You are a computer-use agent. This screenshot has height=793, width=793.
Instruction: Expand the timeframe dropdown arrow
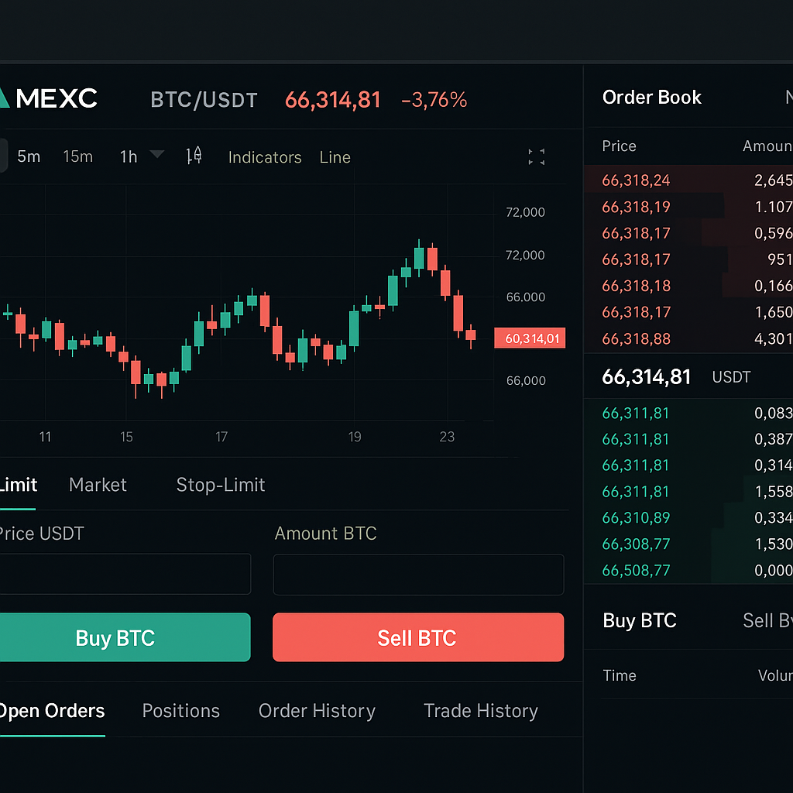157,155
